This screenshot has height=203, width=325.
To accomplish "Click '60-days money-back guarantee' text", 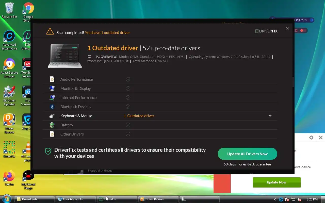I will pyautogui.click(x=247, y=164).
